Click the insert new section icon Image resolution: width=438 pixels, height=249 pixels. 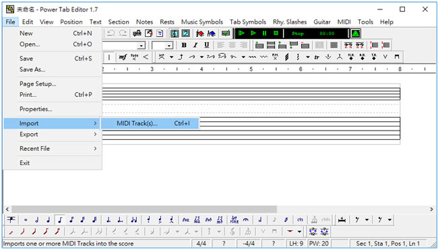(259, 45)
